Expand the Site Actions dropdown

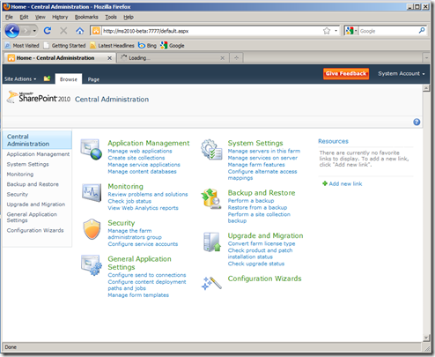pyautogui.click(x=20, y=79)
